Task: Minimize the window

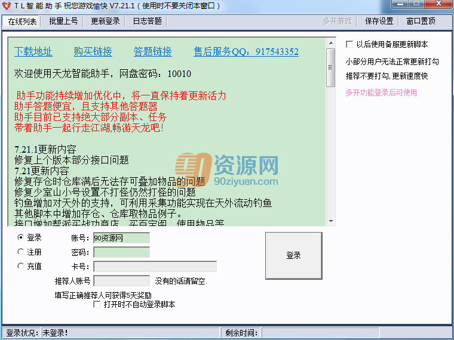Action: click(400, 4)
